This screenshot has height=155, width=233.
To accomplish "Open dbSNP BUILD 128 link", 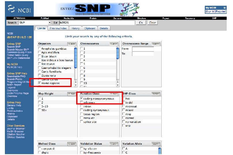I will point(19,37).
